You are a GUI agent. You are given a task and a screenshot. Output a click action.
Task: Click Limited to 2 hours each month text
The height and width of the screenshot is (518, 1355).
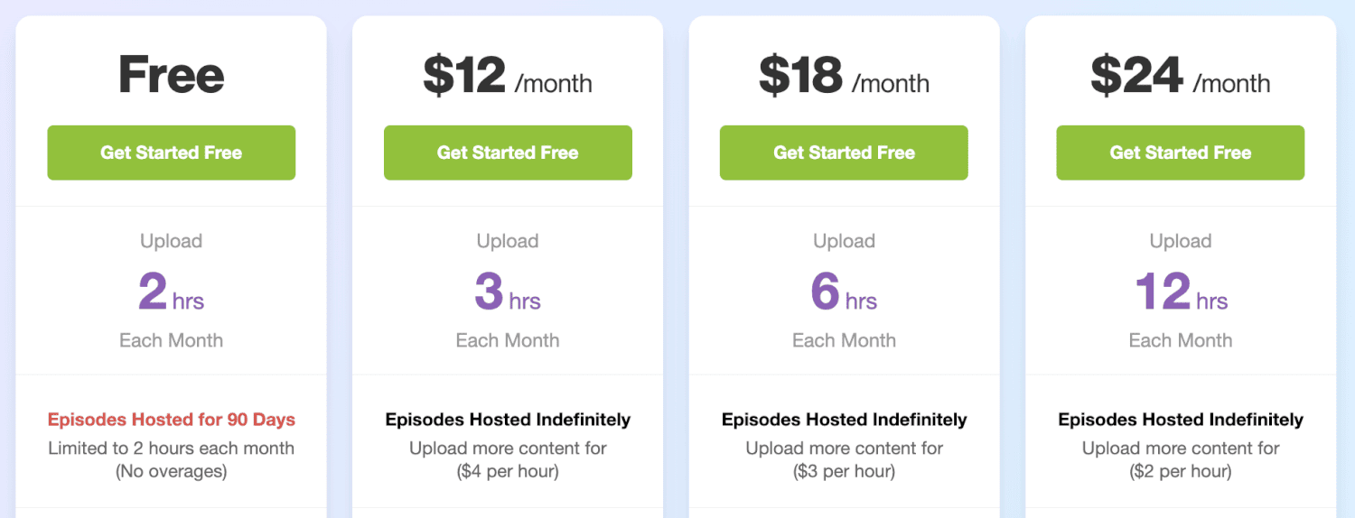coord(171,448)
